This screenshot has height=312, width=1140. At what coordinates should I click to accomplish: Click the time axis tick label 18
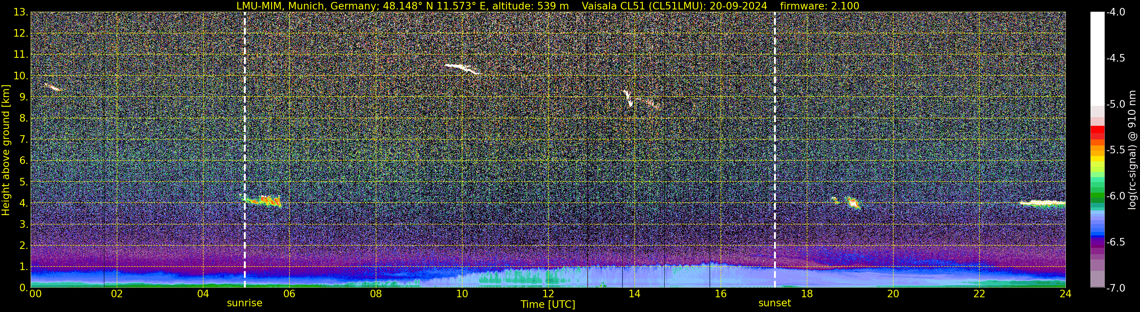tap(807, 294)
